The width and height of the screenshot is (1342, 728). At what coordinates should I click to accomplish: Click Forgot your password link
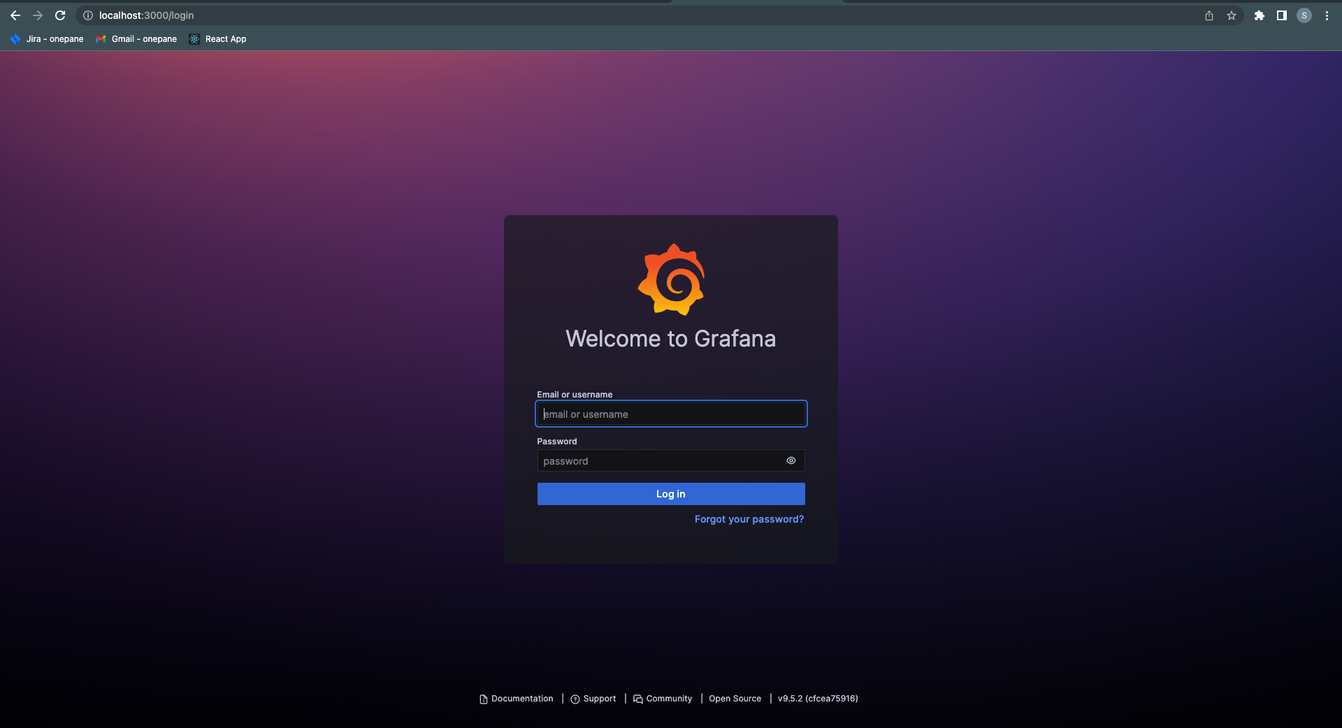(x=749, y=519)
